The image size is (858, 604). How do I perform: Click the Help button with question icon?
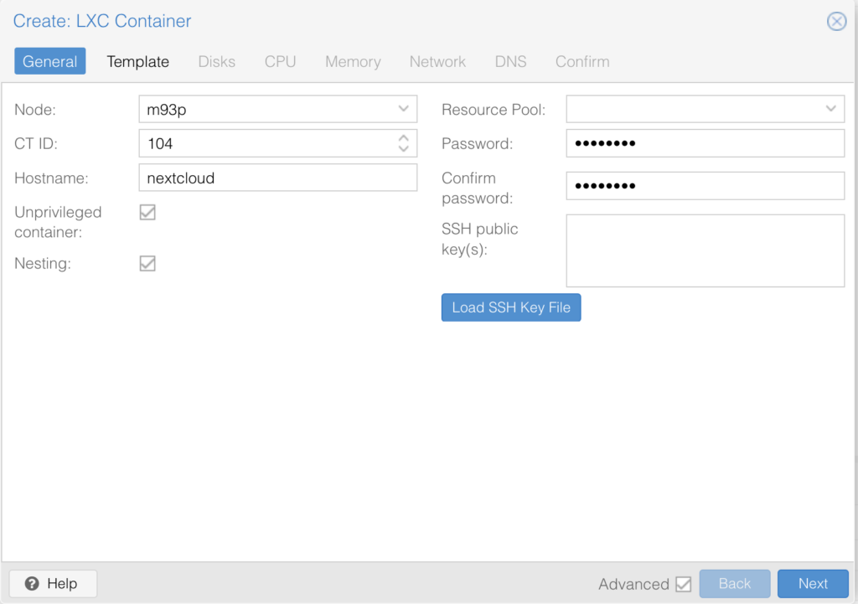[x=53, y=583]
